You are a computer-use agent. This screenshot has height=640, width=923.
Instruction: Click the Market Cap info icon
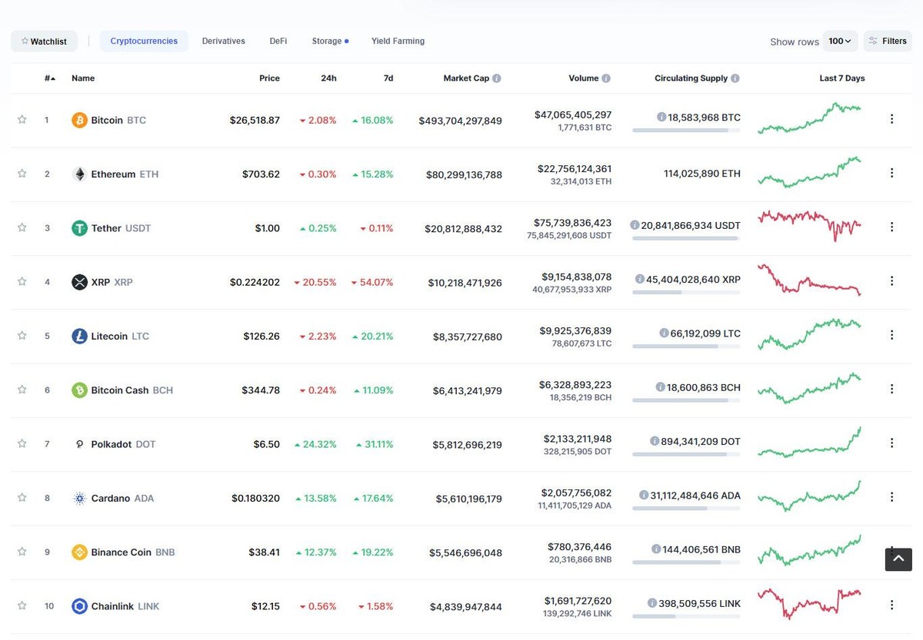tap(498, 78)
